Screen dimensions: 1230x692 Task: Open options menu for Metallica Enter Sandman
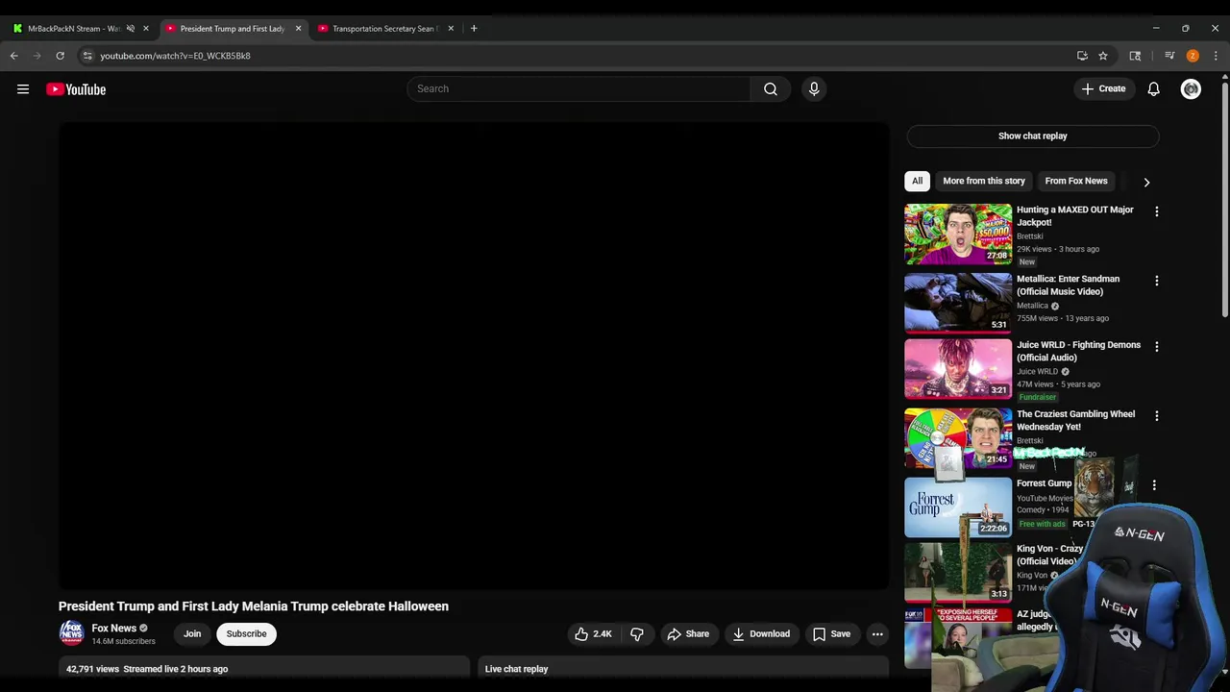1157,281
